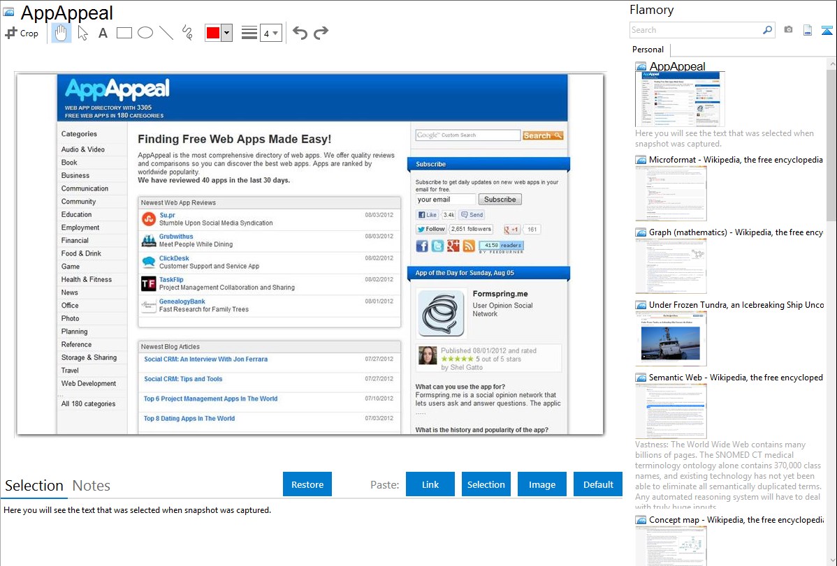Click the gray 'Here you will see' text under the AppAppeal thumbnail
The width and height of the screenshot is (837, 566).
pos(725,139)
